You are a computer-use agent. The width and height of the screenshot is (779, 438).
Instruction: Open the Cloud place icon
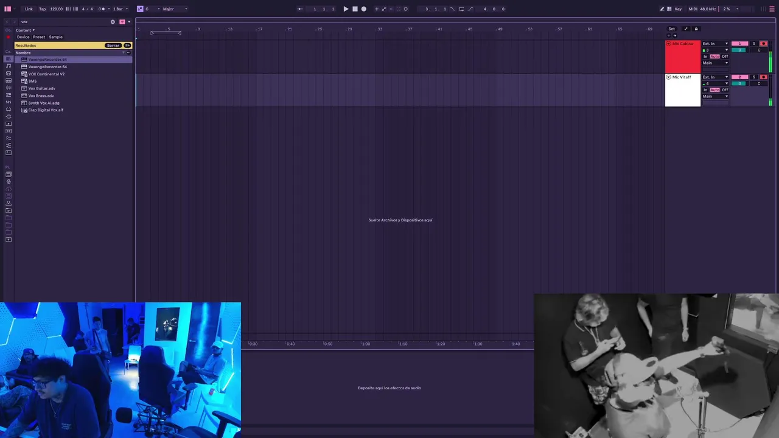(x=9, y=189)
